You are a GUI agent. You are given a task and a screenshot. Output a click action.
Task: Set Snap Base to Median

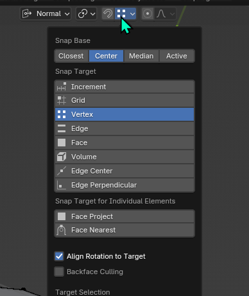[141, 56]
